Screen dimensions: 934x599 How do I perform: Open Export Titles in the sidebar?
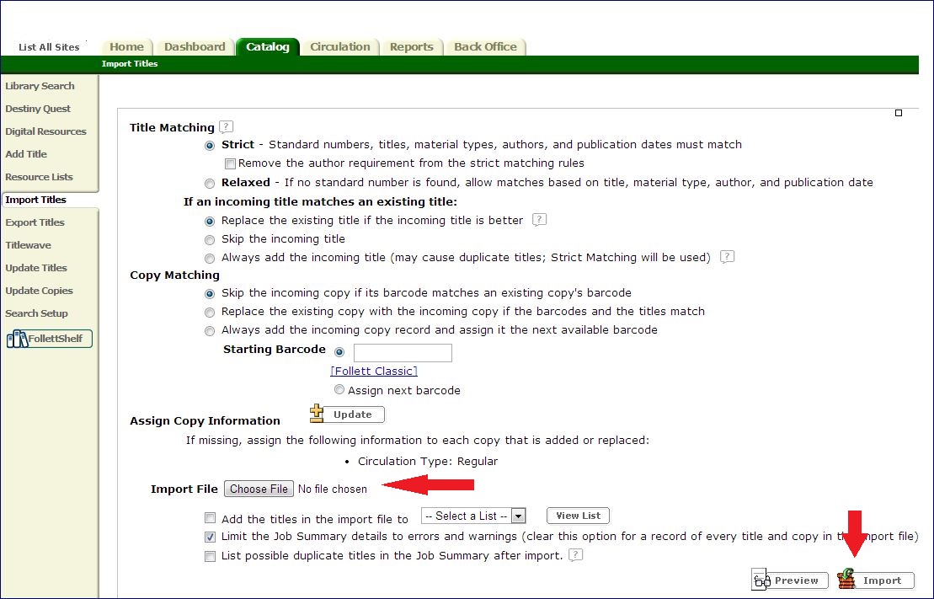pos(35,222)
